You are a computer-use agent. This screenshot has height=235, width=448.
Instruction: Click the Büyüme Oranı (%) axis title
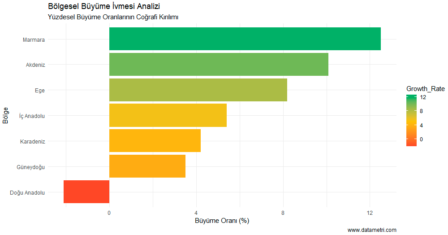click(x=222, y=221)
